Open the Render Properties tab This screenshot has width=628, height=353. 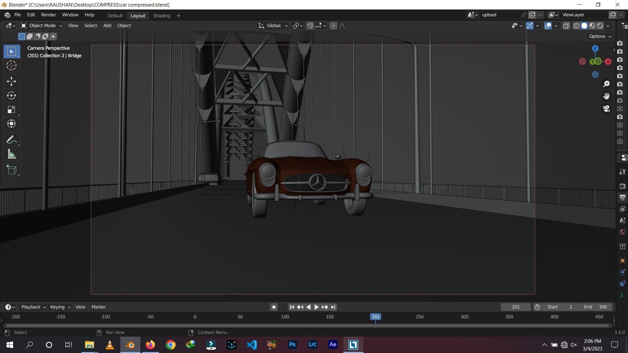tap(623, 185)
